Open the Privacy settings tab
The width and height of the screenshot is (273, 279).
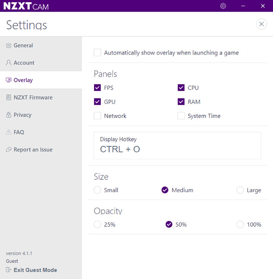coord(22,115)
